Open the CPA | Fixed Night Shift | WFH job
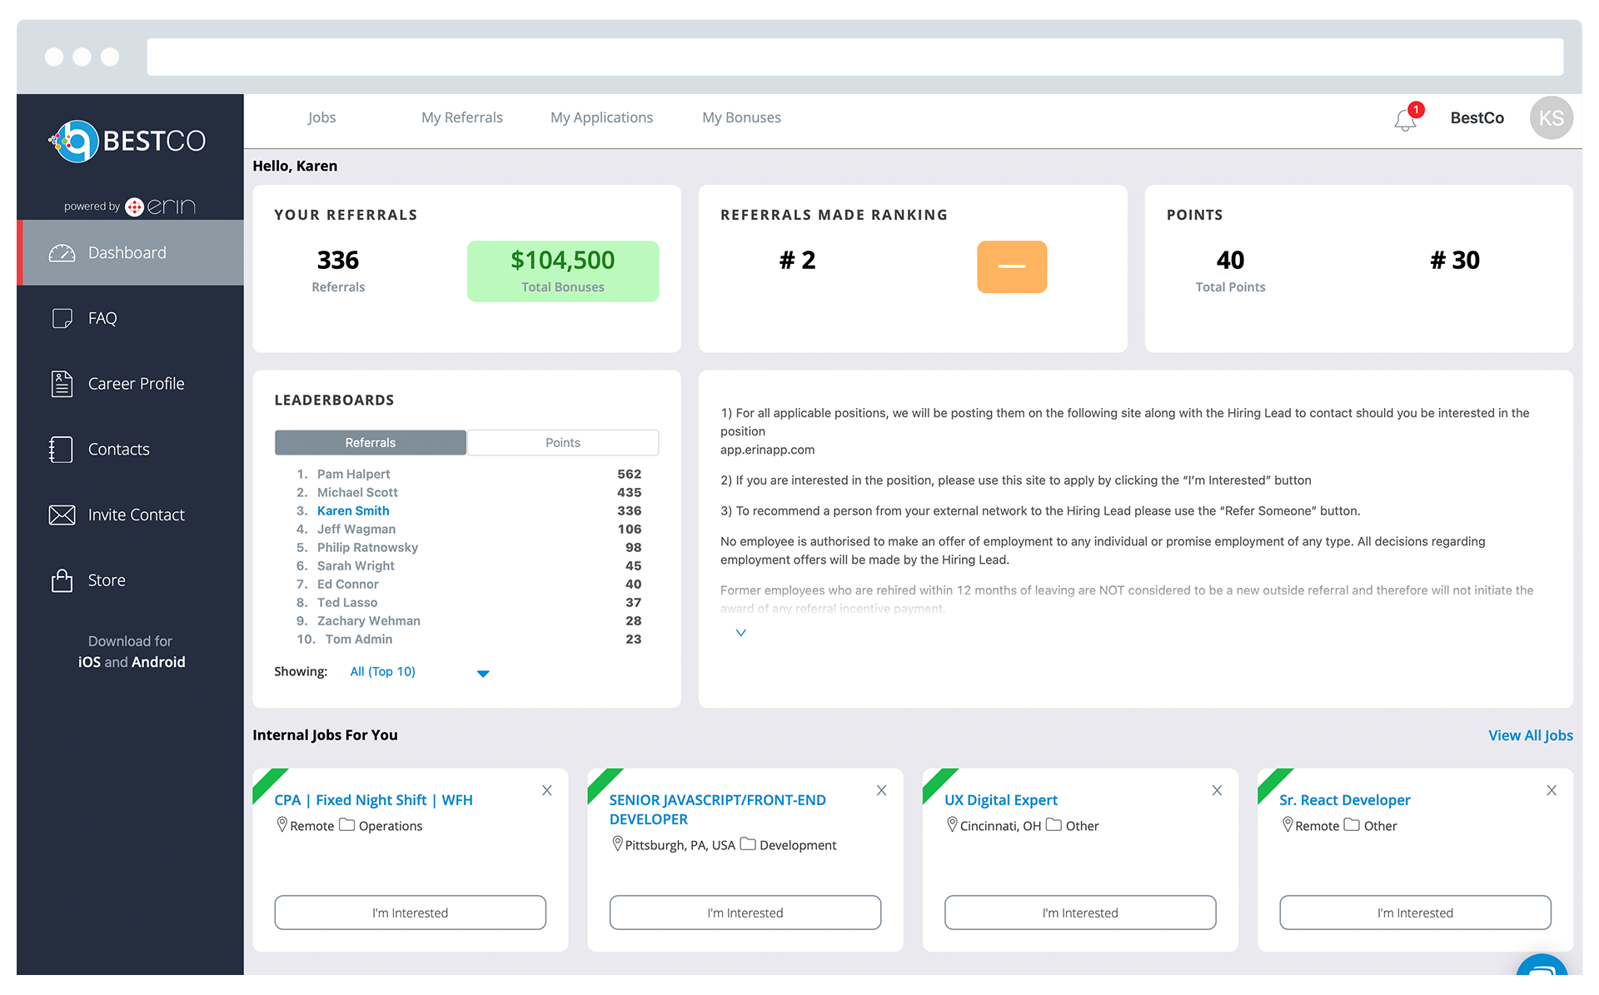Screen dimensions: 1599x995 (x=373, y=800)
